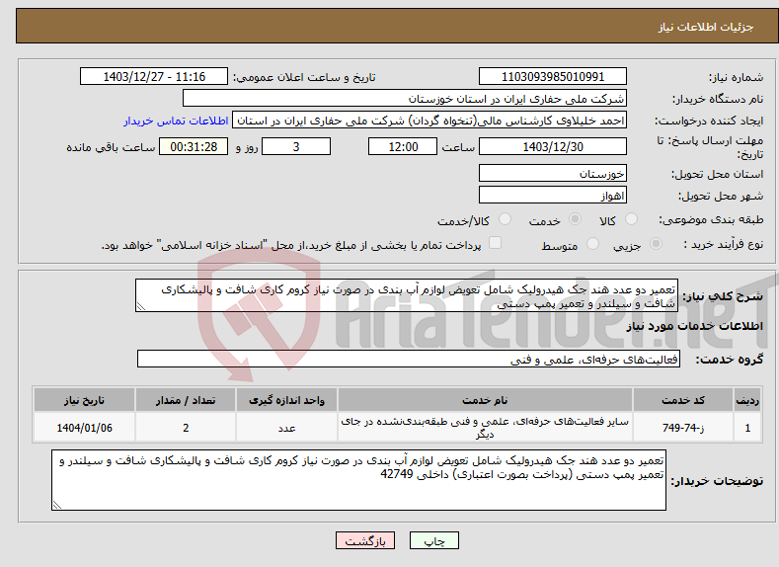Viewport: 779px width, 567px height.
Task: Click the deadline hour field 12:00
Action: [403, 146]
